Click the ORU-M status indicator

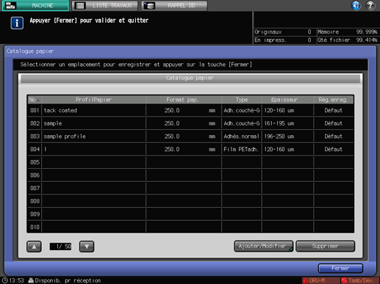pos(321,280)
